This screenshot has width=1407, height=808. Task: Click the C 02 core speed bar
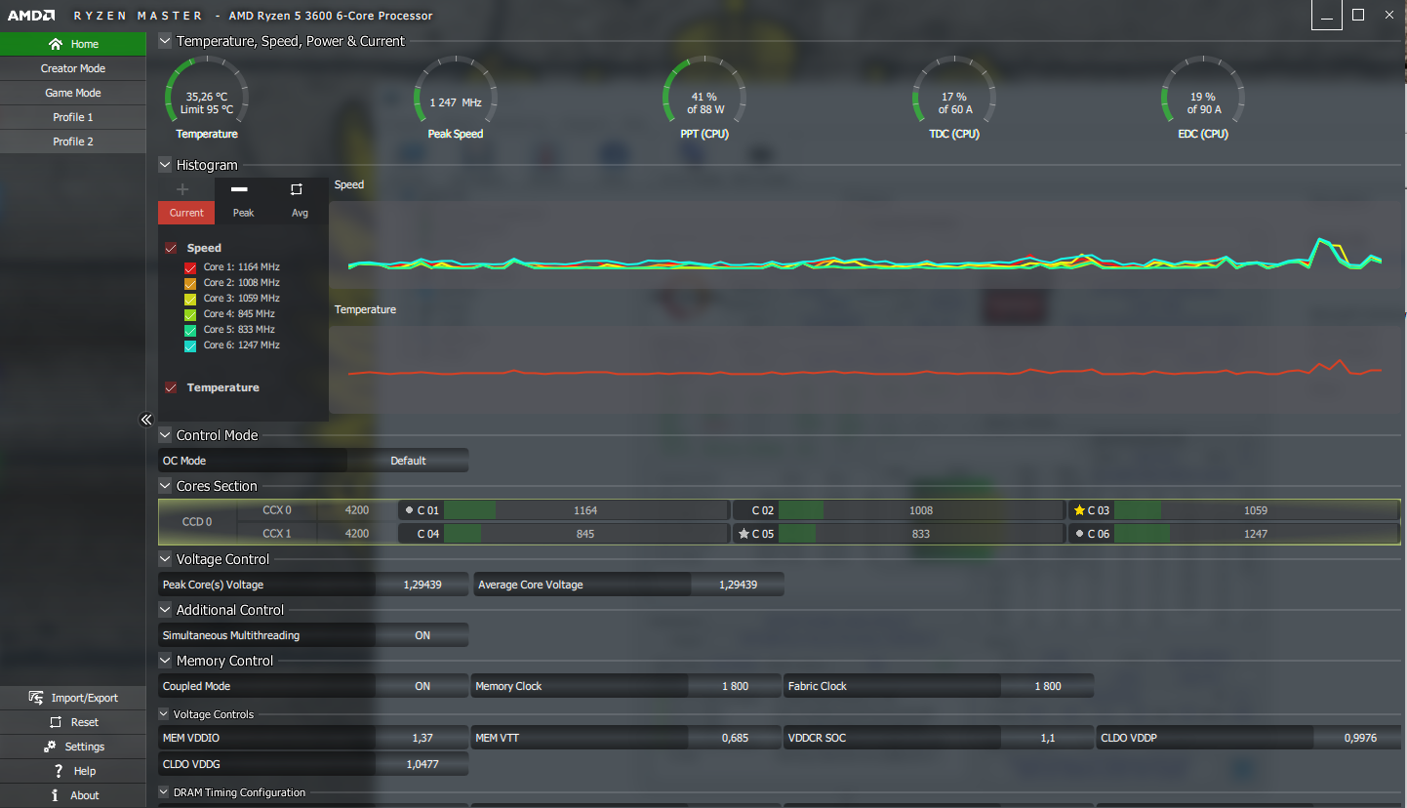coord(920,510)
